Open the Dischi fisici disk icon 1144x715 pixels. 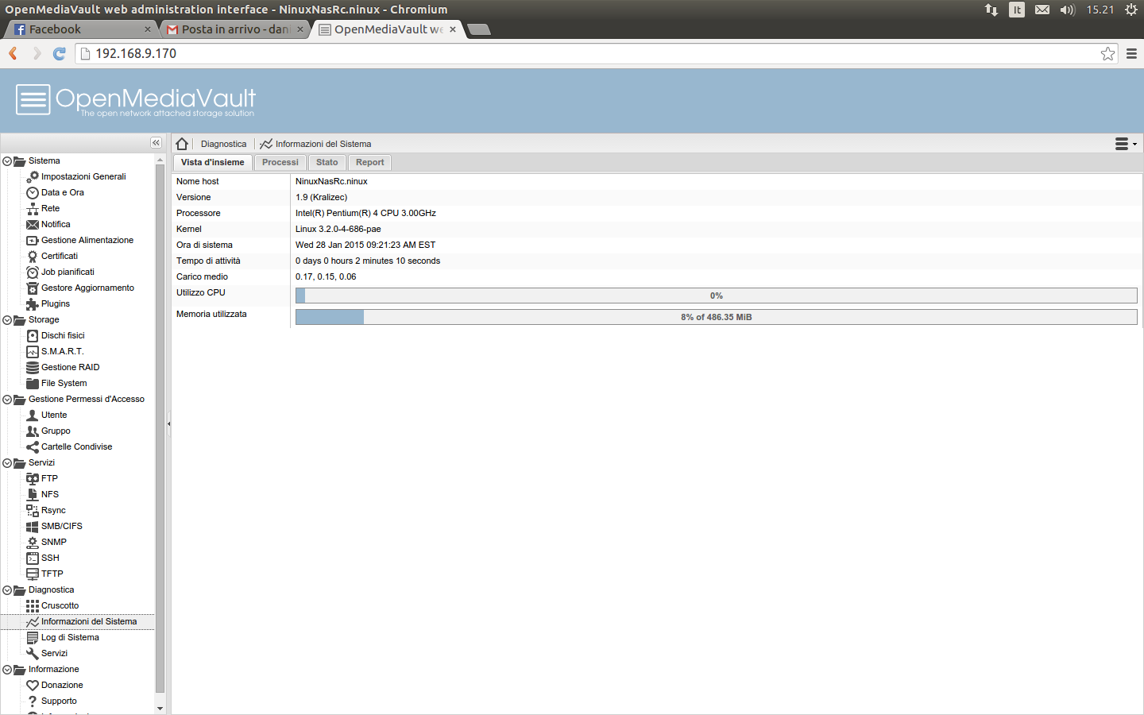click(33, 335)
